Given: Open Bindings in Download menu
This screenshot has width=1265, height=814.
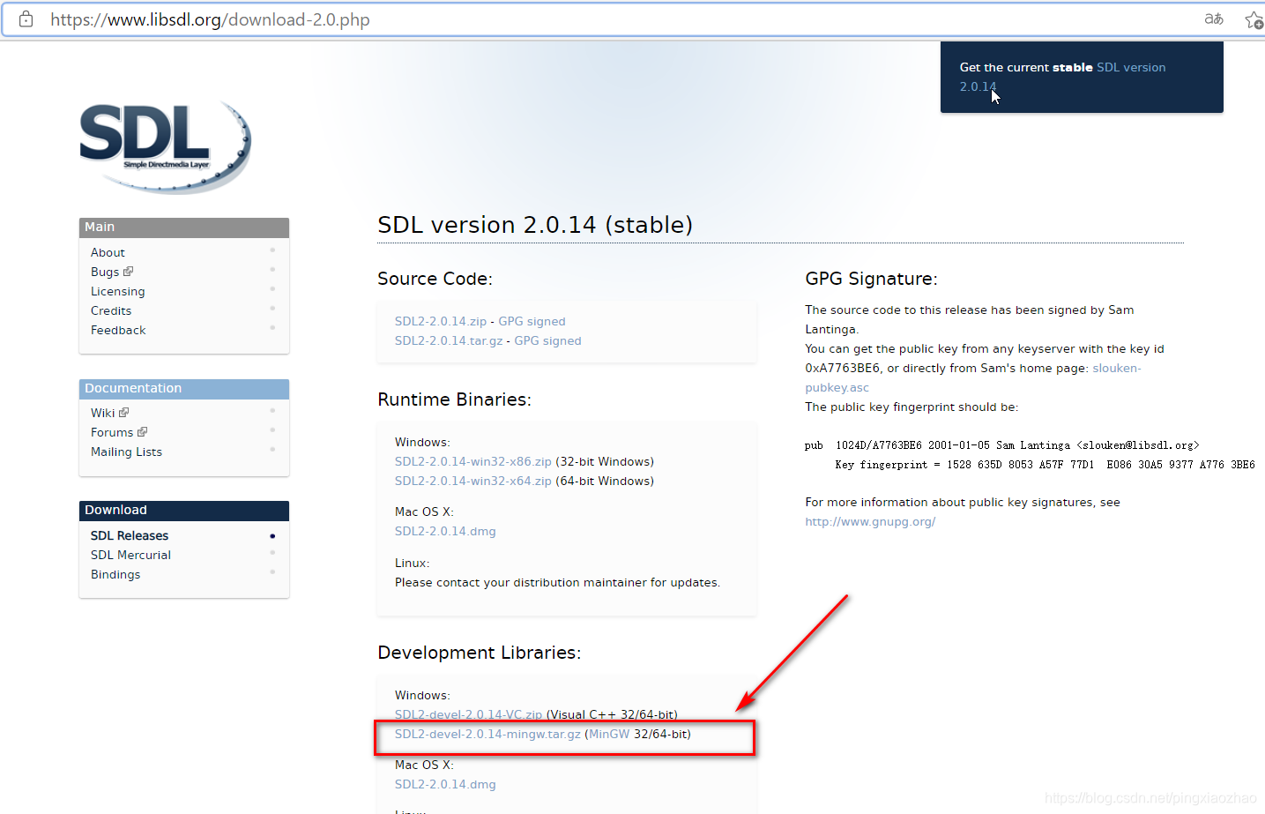Looking at the screenshot, I should pos(115,574).
